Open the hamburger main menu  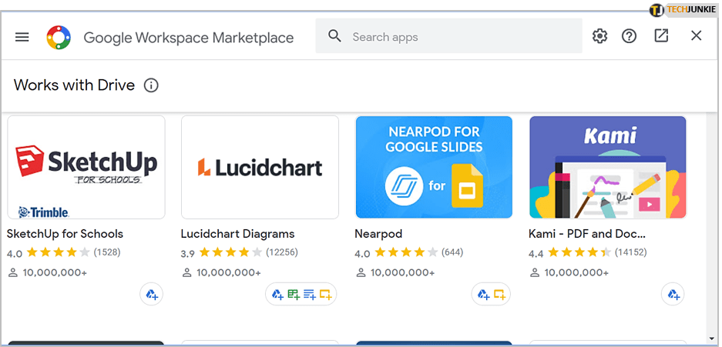[22, 36]
